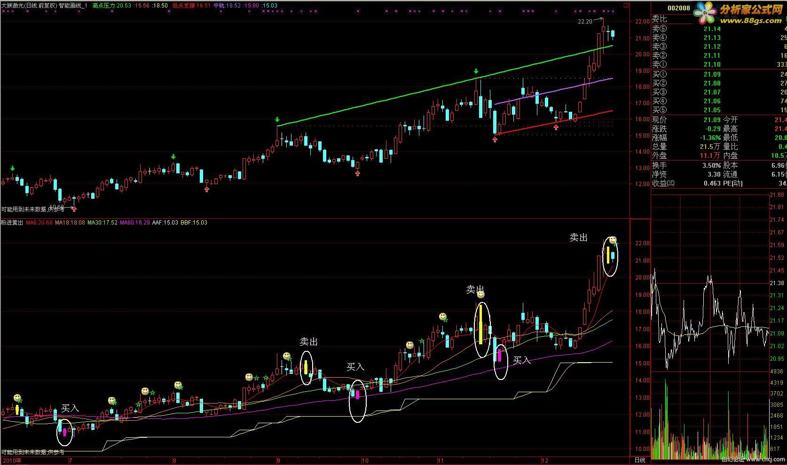Click the 卖出 annotation at the chart's highest candle
787x465 pixels.
point(578,238)
